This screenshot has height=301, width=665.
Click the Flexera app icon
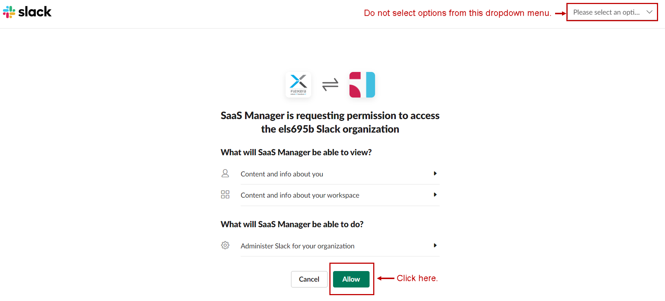coord(298,85)
